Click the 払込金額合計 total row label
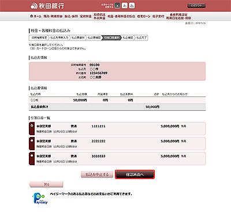This screenshot has height=212, width=231. [39, 107]
